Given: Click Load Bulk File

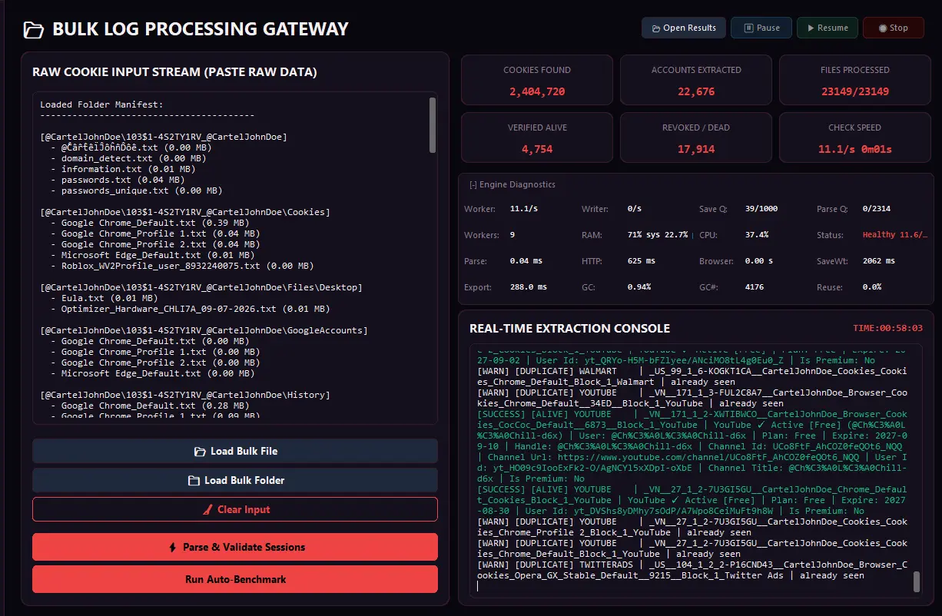Looking at the screenshot, I should 235,451.
